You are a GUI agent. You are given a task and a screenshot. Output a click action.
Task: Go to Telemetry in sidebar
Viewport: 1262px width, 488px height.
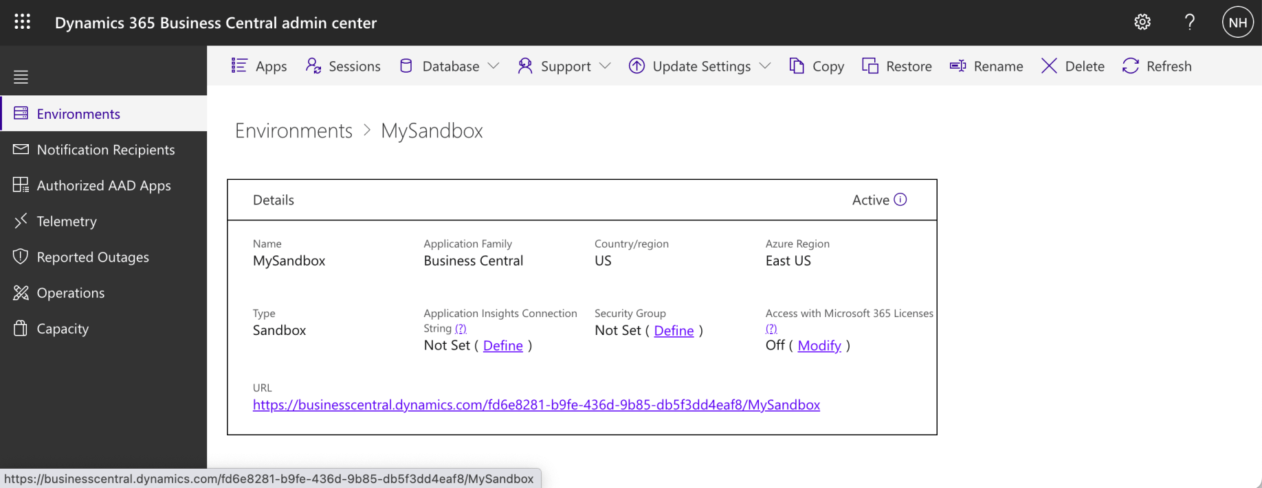tap(67, 221)
